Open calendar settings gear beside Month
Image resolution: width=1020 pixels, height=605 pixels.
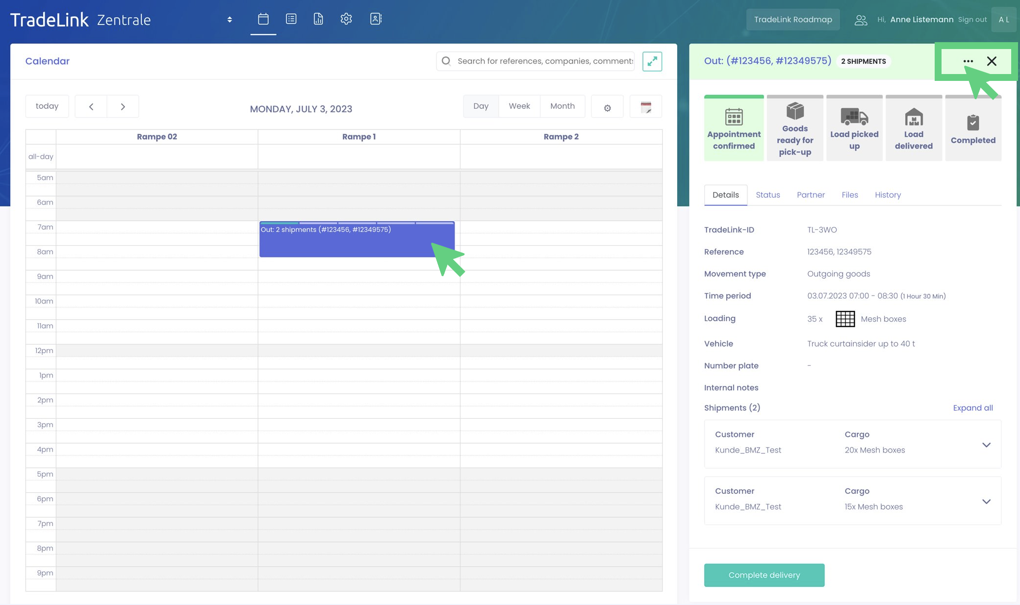click(607, 108)
